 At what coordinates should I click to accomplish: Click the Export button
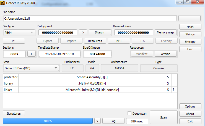(48, 41)
